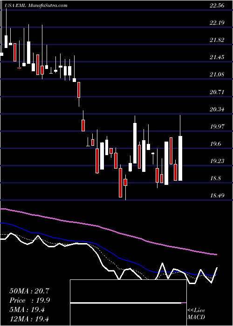Click the 50MA : 20.7 readout
This screenshot has width=233, height=326.
(x=29, y=291)
